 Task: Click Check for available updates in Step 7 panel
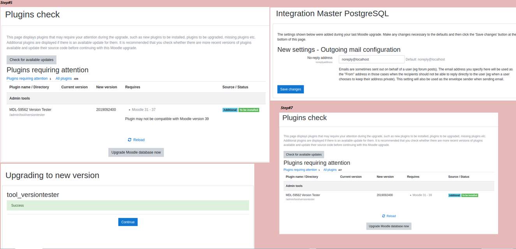click(304, 155)
